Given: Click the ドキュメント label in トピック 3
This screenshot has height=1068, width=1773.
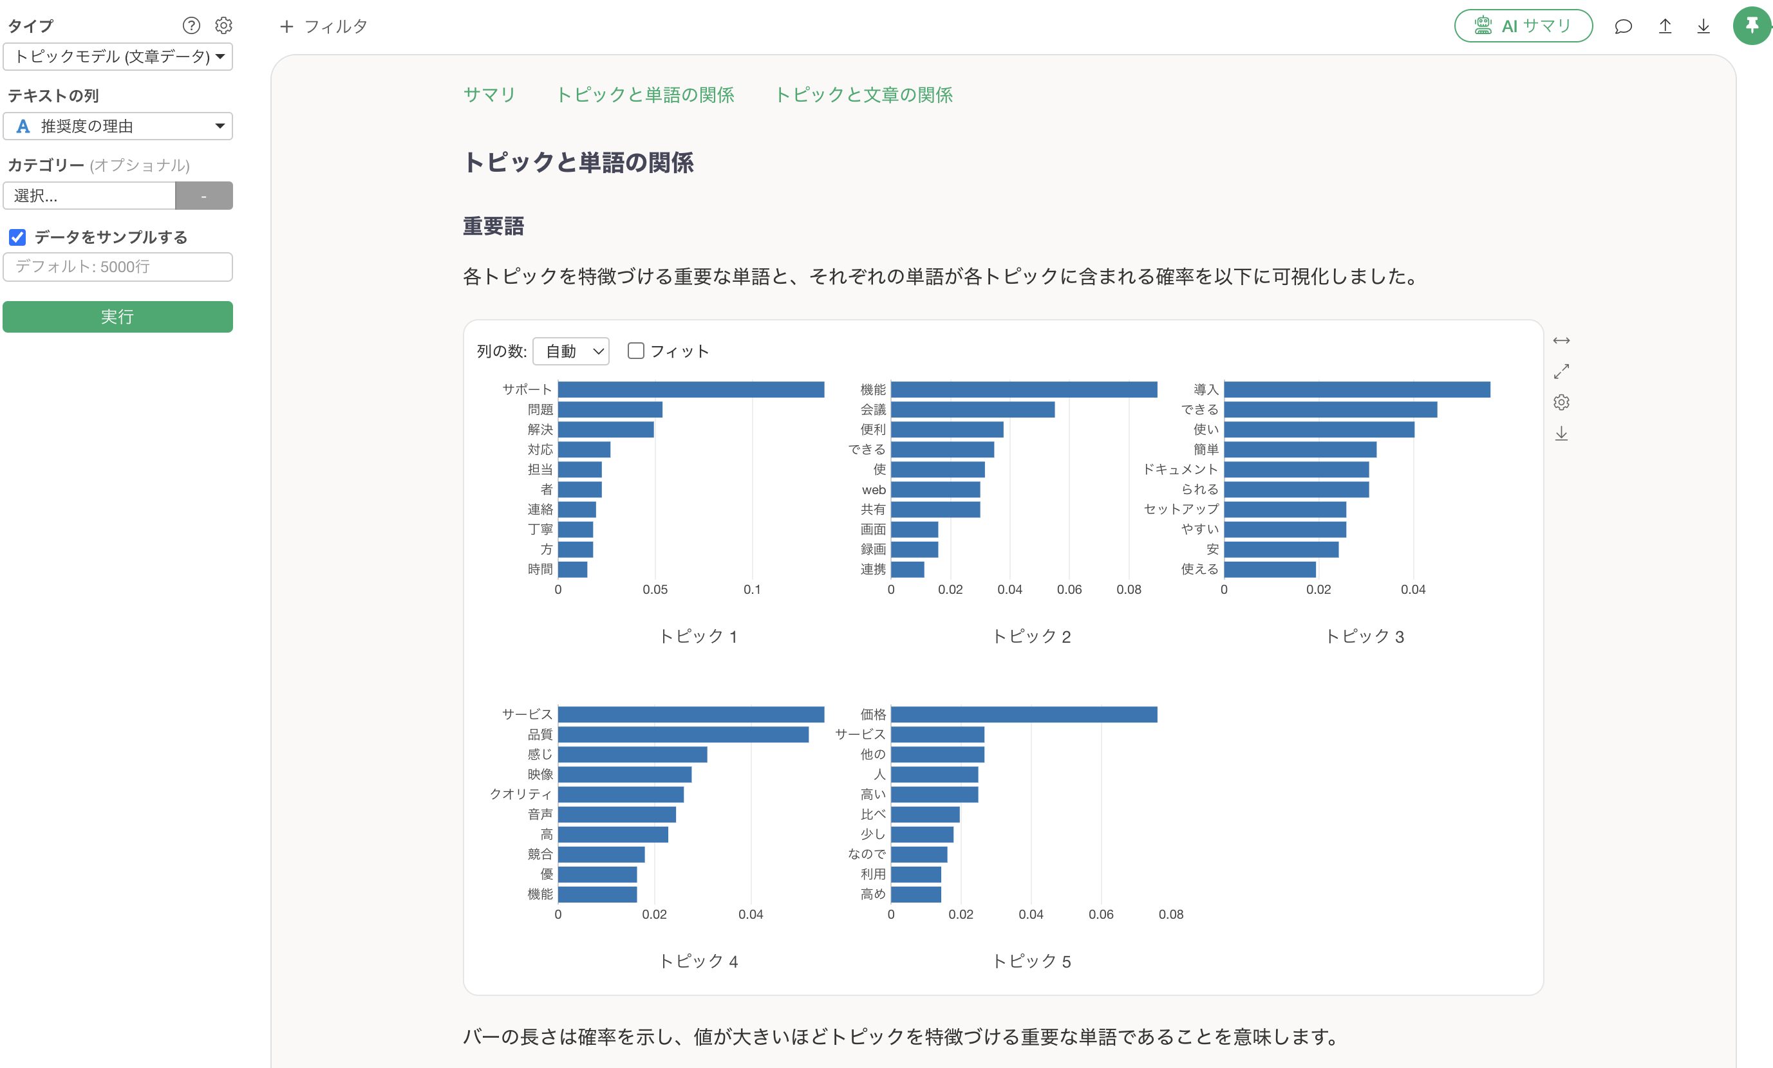Looking at the screenshot, I should [x=1181, y=469].
